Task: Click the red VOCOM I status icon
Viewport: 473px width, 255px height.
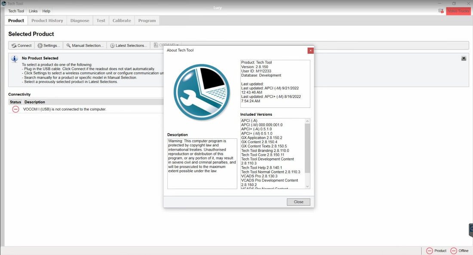Action: pos(15,109)
